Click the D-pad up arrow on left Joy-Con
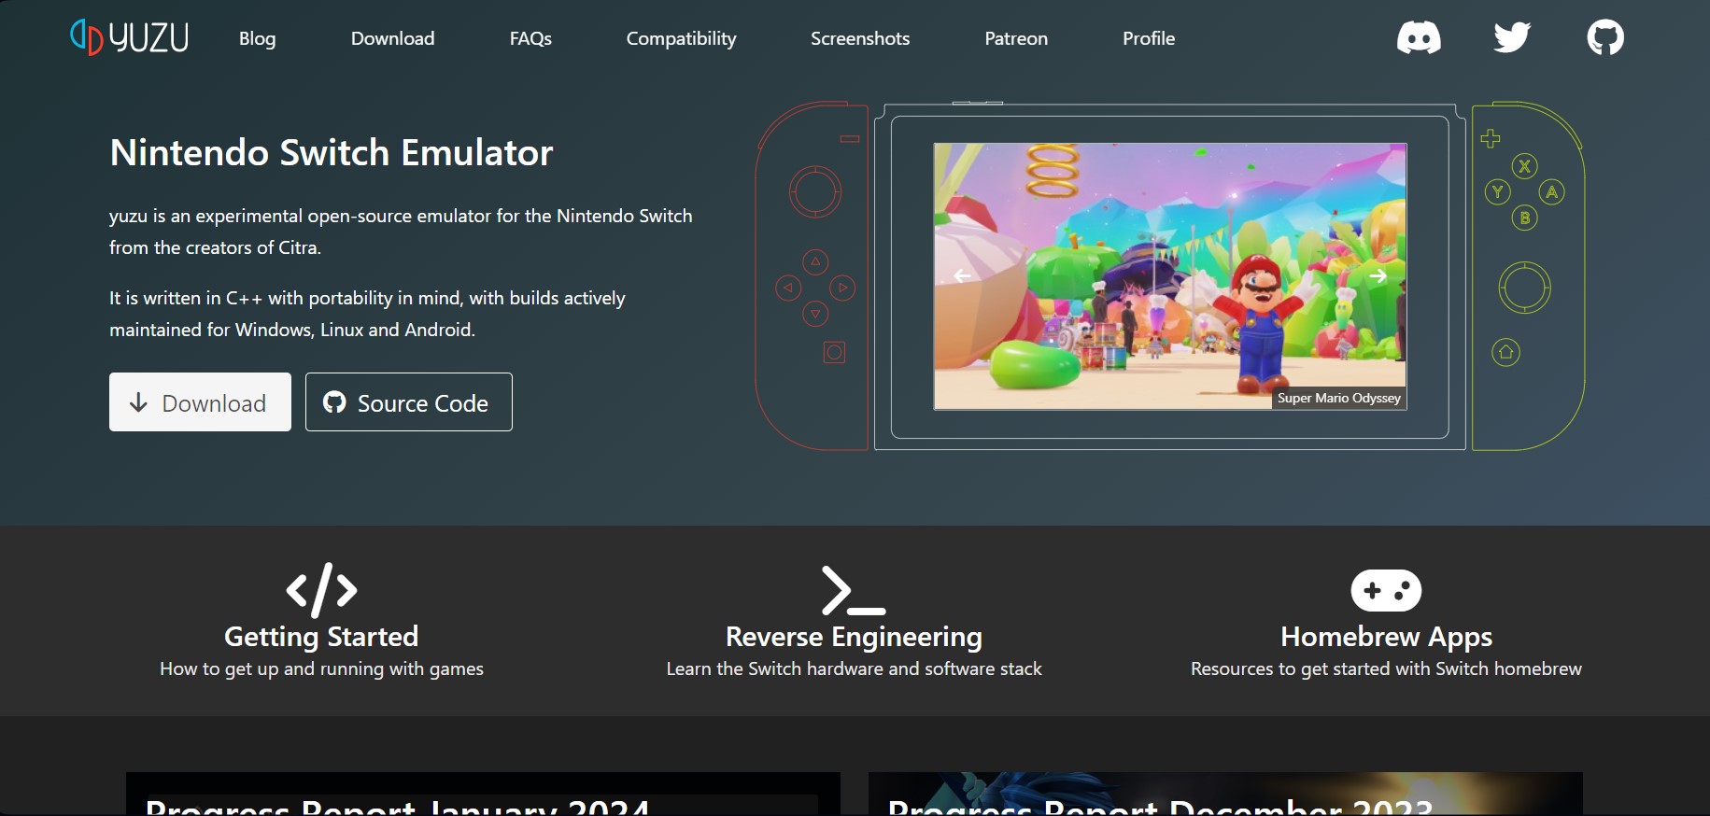The width and height of the screenshot is (1710, 816). coord(815,261)
